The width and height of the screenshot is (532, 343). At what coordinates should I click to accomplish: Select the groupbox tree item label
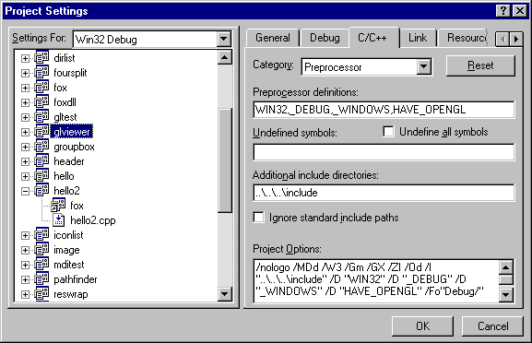74,147
